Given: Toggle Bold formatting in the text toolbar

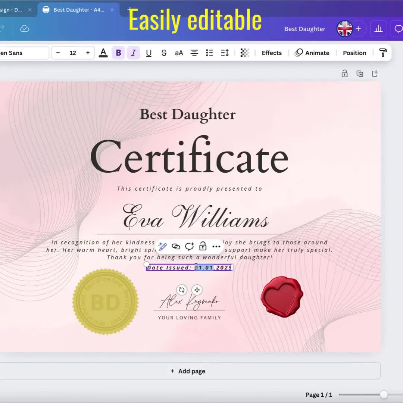Looking at the screenshot, I should 118,53.
